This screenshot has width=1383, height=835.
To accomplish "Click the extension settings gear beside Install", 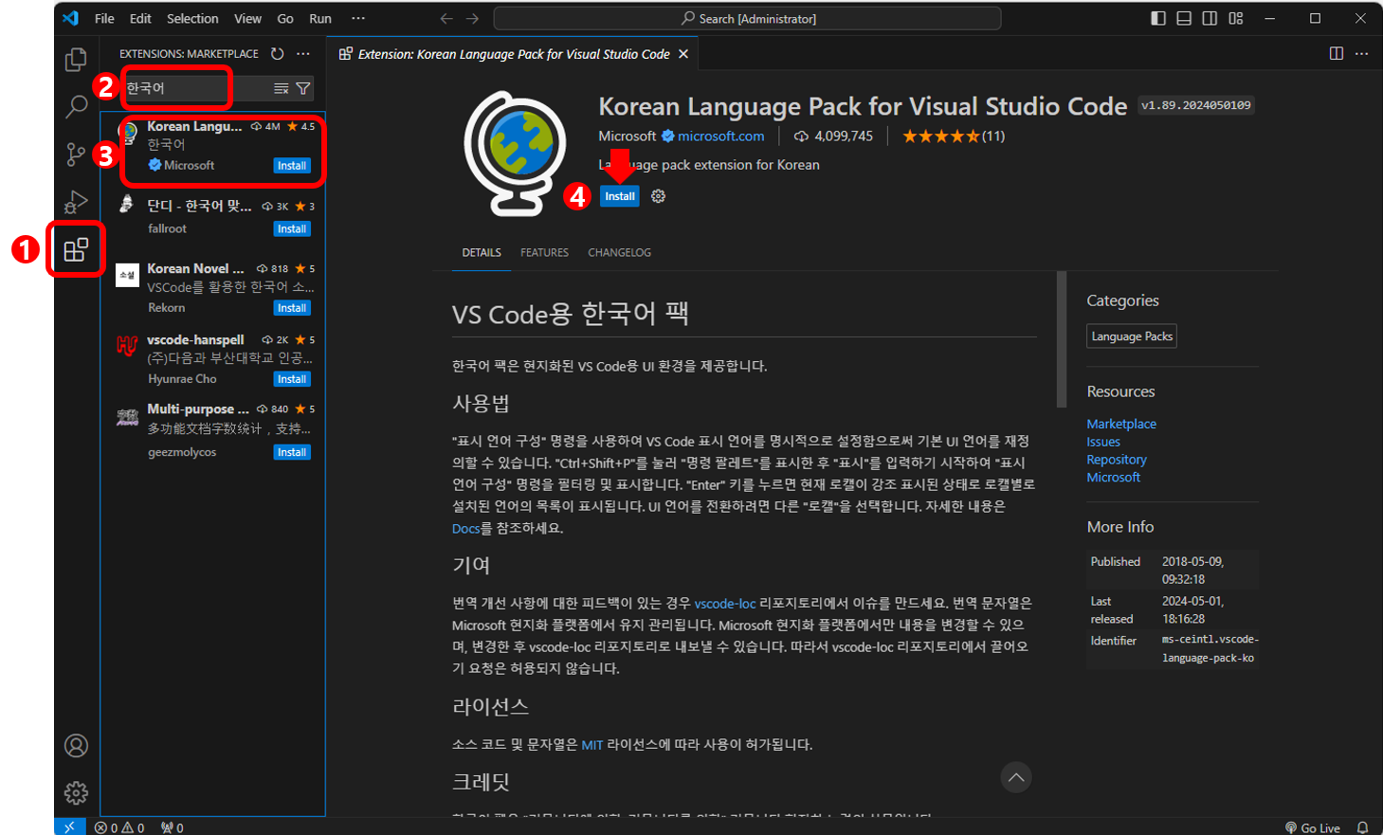I will 658,196.
